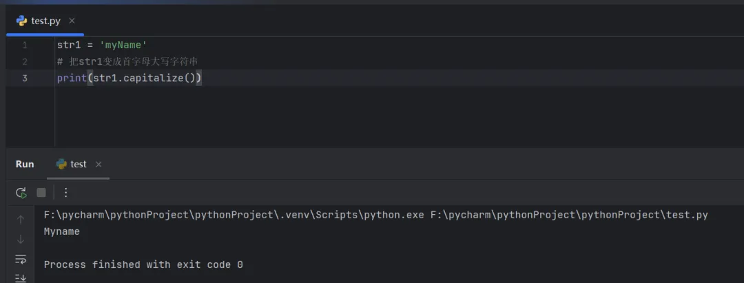This screenshot has width=744, height=283.
Task: Toggle Soft-Wrap in the run console
Action: (x=21, y=259)
